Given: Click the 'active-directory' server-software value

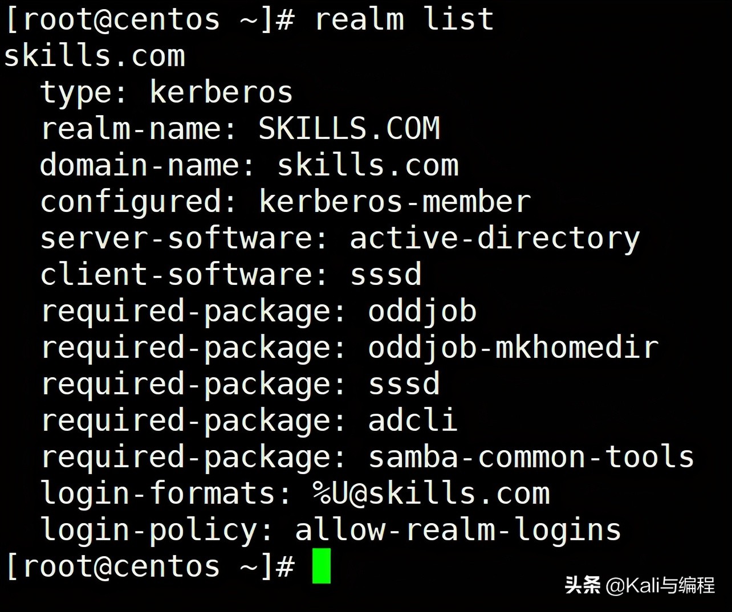Looking at the screenshot, I should [x=494, y=238].
